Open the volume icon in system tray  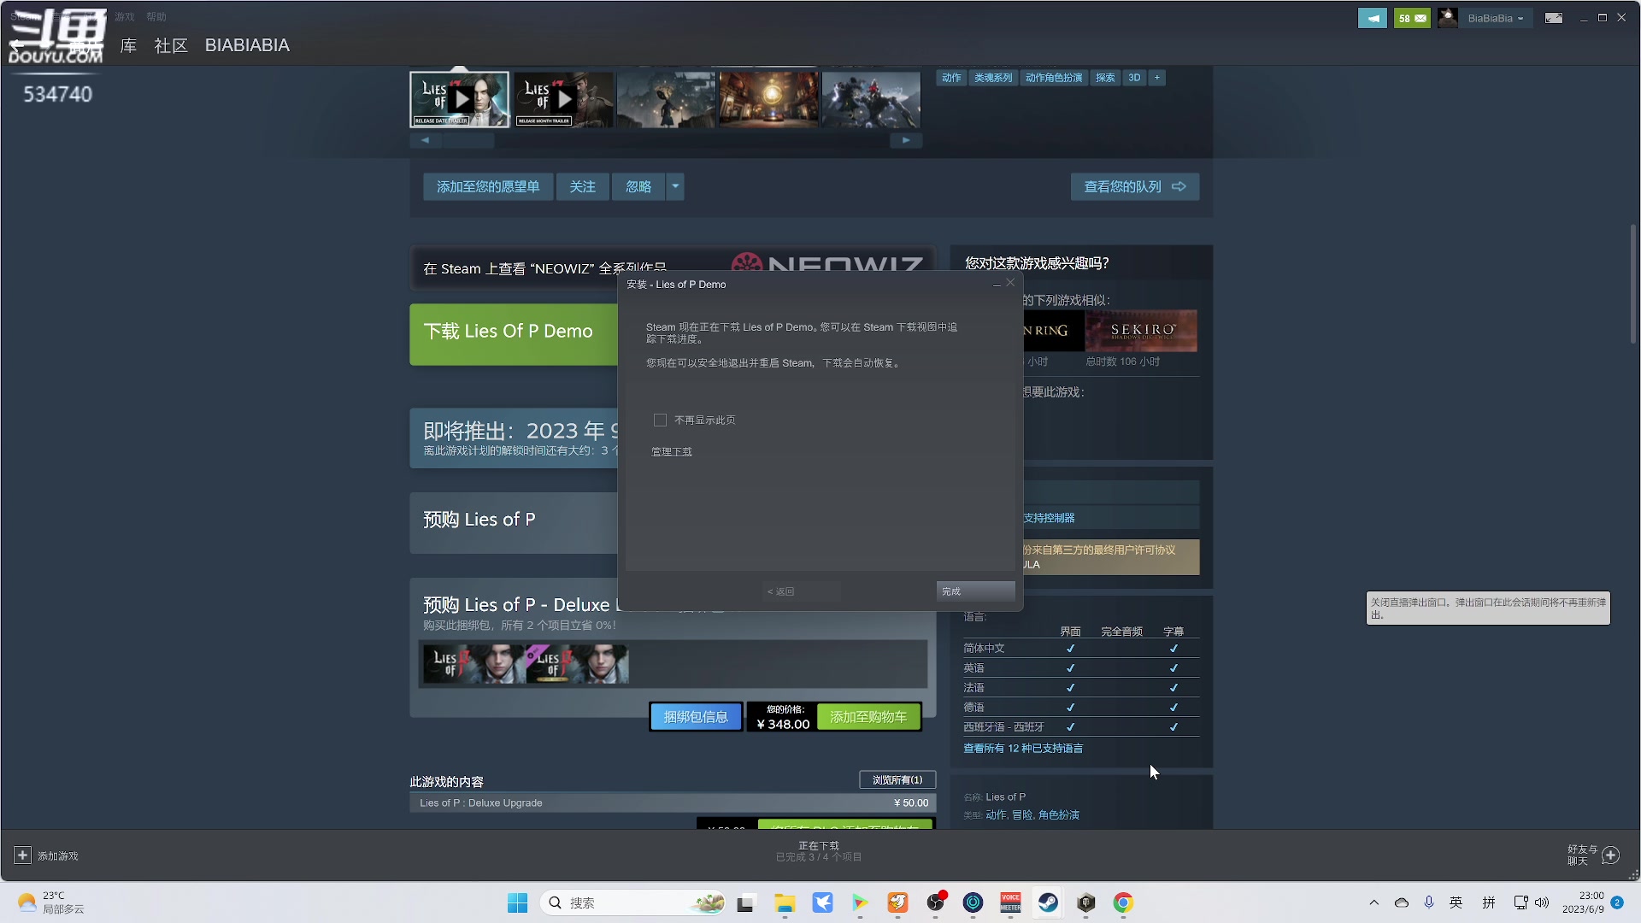(1542, 902)
